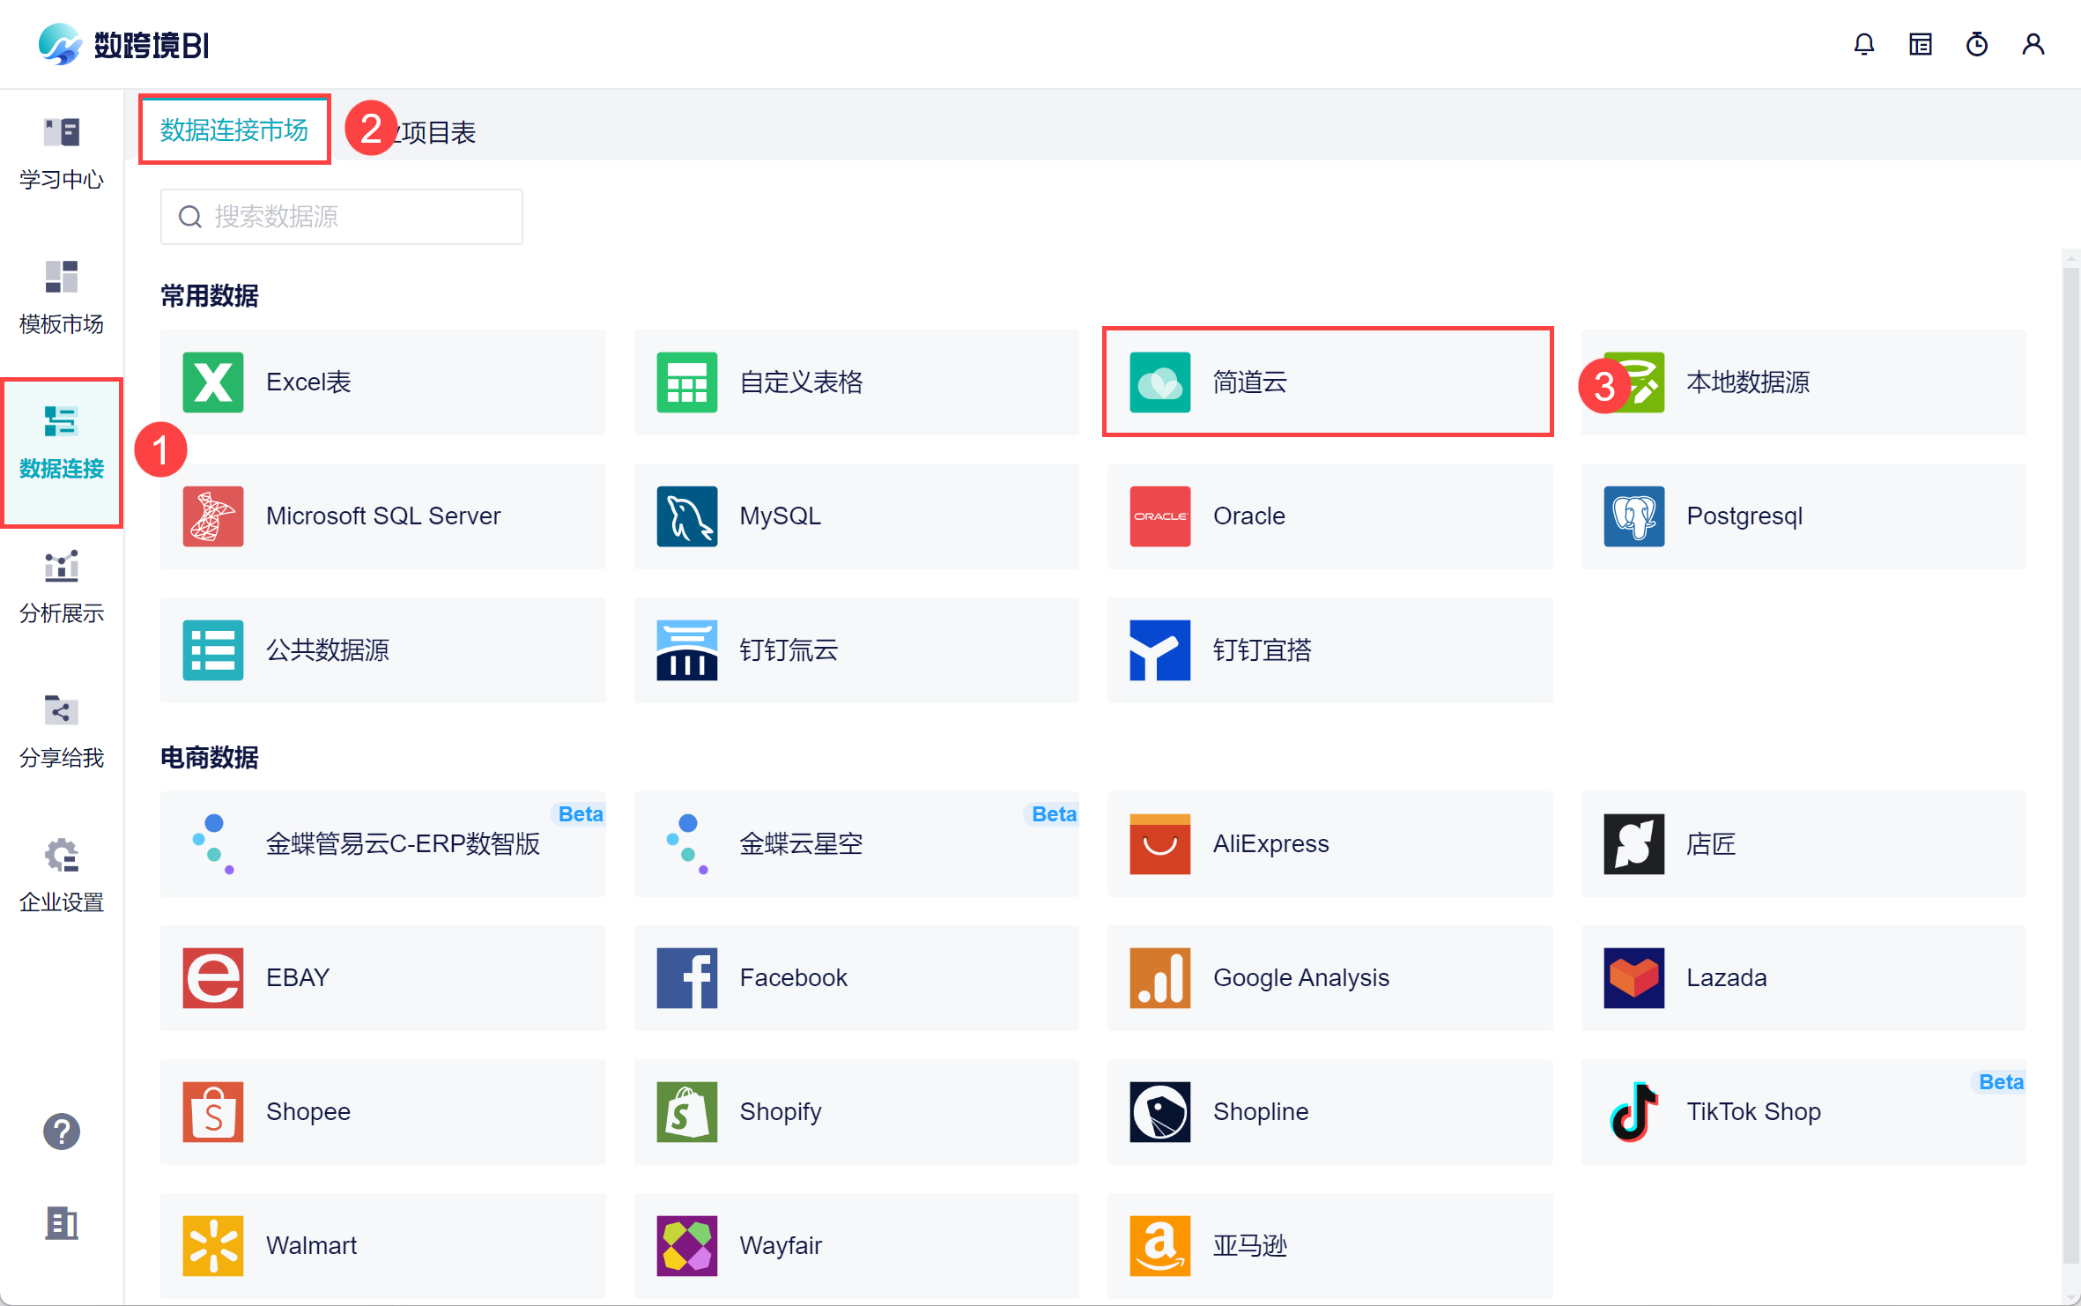The image size is (2081, 1306).
Task: Open the table list icon in header
Action: (x=1920, y=44)
